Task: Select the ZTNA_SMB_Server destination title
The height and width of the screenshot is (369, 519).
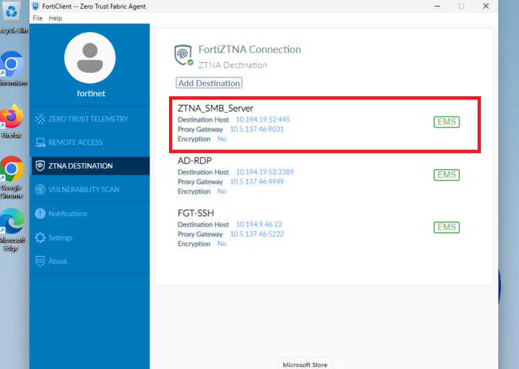Action: (216, 108)
